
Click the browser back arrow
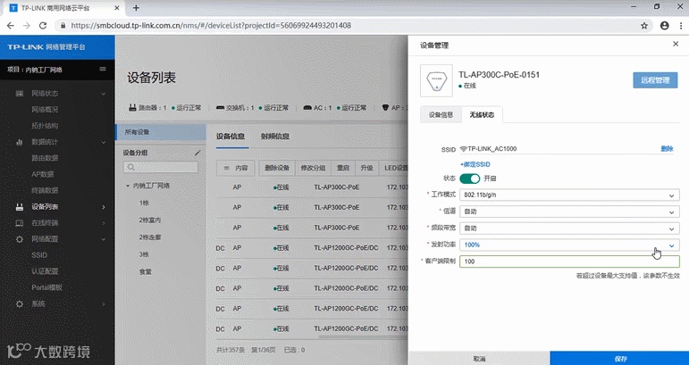click(x=11, y=26)
